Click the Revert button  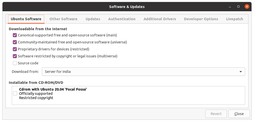point(216,114)
